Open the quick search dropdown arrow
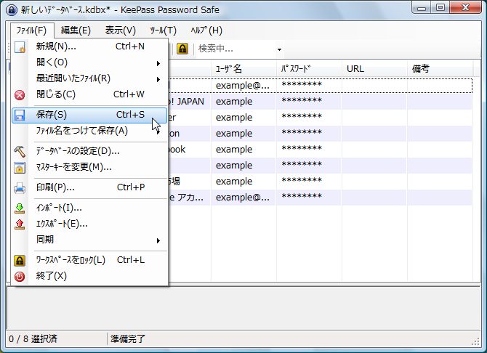 pyautogui.click(x=279, y=49)
